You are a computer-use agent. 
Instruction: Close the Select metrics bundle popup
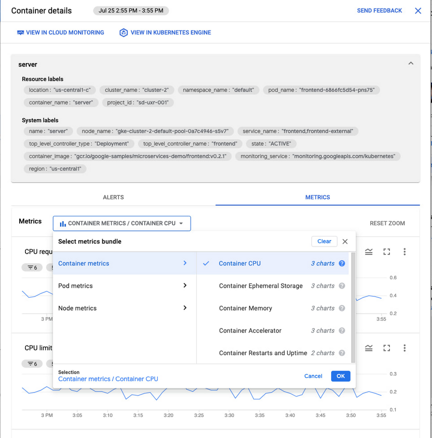tap(345, 241)
